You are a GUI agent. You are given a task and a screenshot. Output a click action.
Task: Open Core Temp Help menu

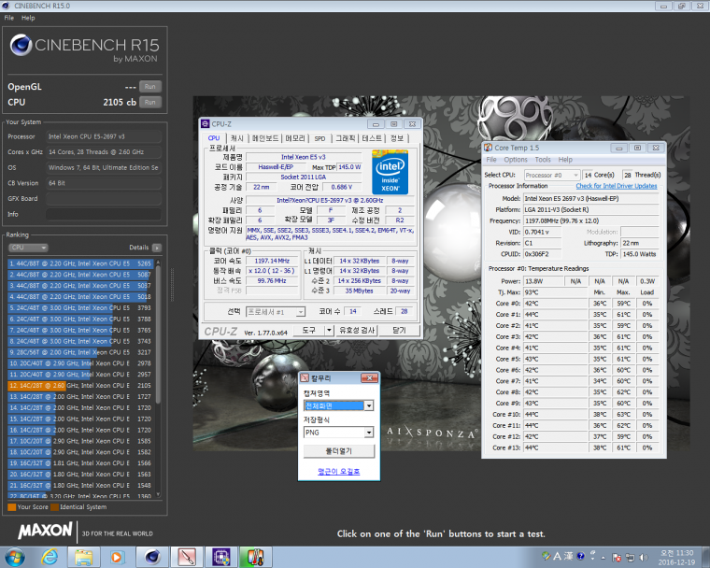pyautogui.click(x=565, y=160)
